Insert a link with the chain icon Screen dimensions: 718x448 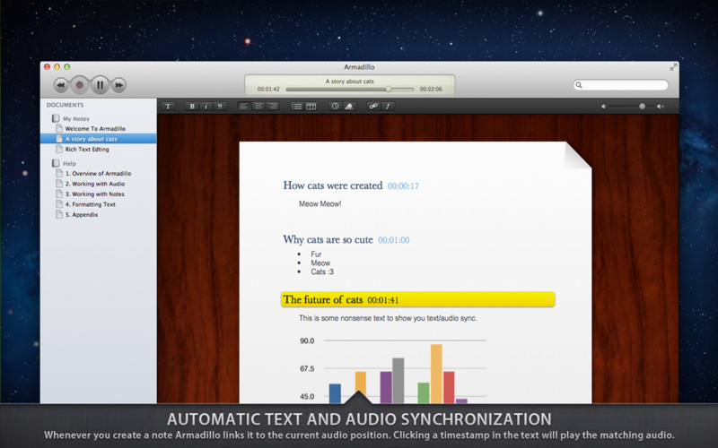click(373, 106)
